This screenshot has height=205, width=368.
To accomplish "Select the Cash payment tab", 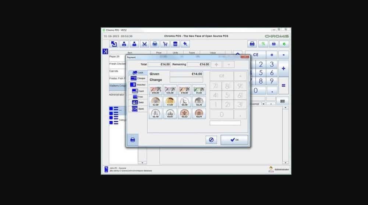I will click(x=138, y=73).
